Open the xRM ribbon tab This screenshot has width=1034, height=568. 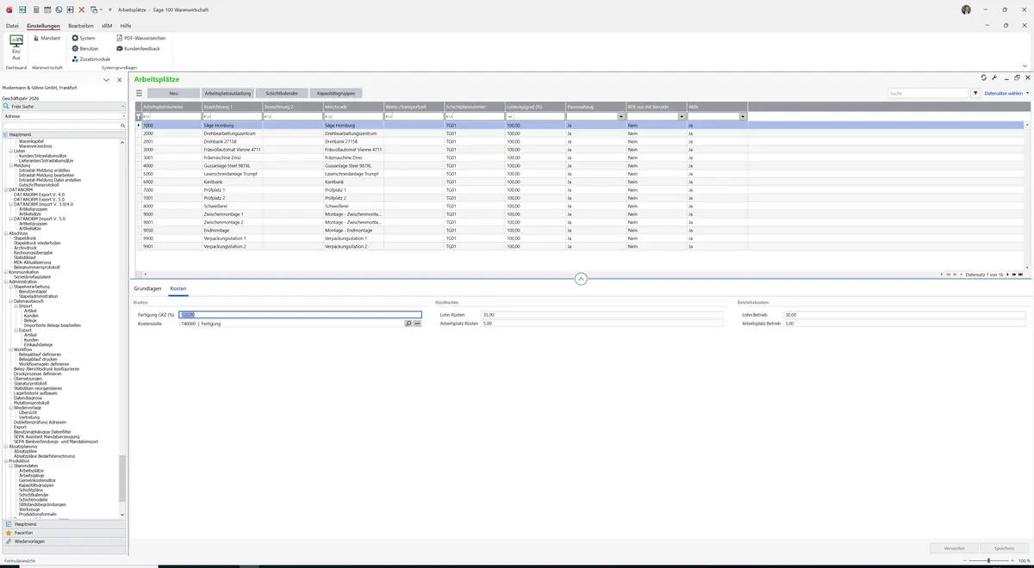click(x=107, y=26)
